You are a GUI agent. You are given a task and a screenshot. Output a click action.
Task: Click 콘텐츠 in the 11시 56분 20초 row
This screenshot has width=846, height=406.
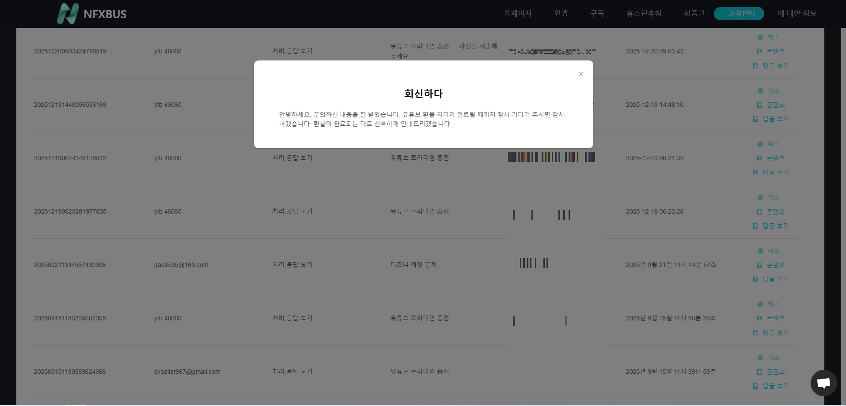[x=771, y=319]
